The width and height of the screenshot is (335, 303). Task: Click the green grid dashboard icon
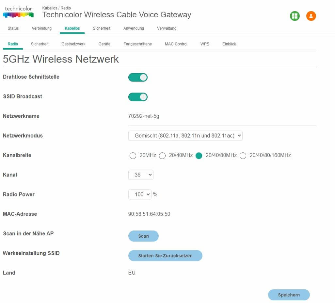click(295, 16)
